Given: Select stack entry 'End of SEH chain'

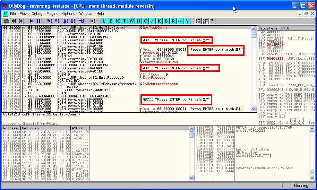Looking at the screenshot, I should click(252, 149).
